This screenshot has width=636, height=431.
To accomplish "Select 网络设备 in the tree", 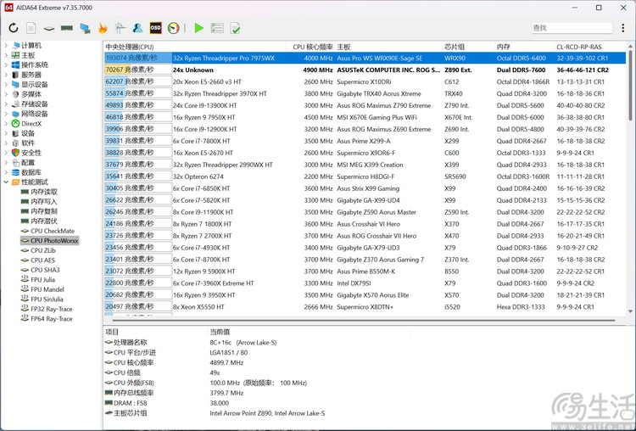I will click(x=30, y=114).
